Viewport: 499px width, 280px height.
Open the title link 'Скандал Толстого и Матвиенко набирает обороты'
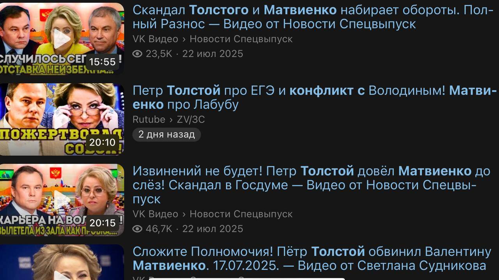(313, 17)
